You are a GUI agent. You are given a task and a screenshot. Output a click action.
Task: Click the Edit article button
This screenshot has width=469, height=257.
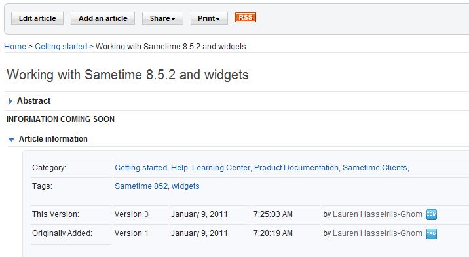37,18
